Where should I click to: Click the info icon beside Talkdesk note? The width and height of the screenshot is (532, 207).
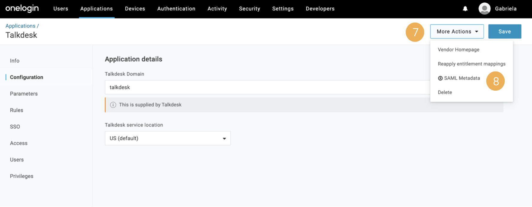[x=113, y=105]
